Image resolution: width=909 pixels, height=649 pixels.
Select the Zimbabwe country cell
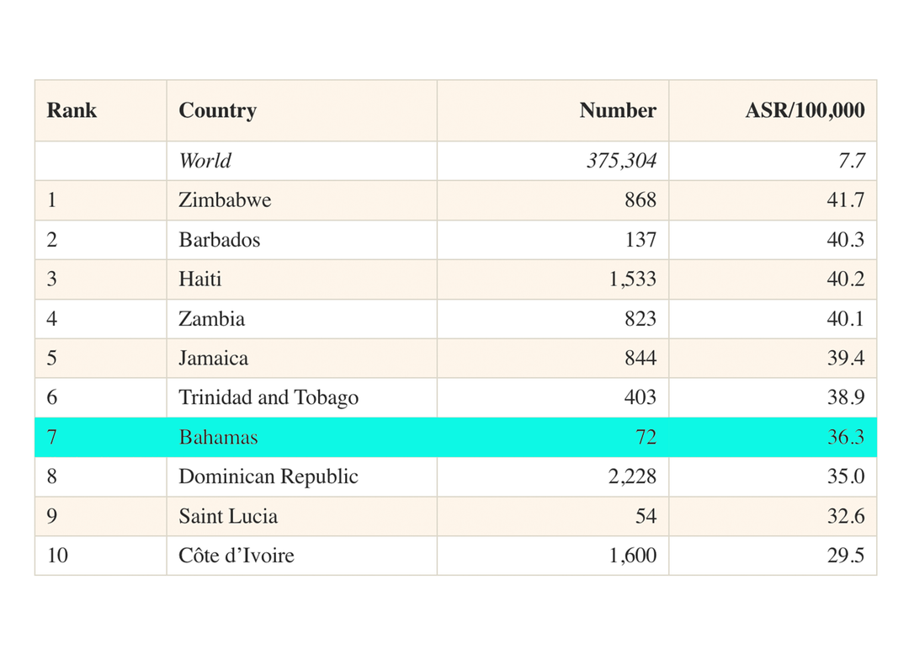pyautogui.click(x=224, y=200)
